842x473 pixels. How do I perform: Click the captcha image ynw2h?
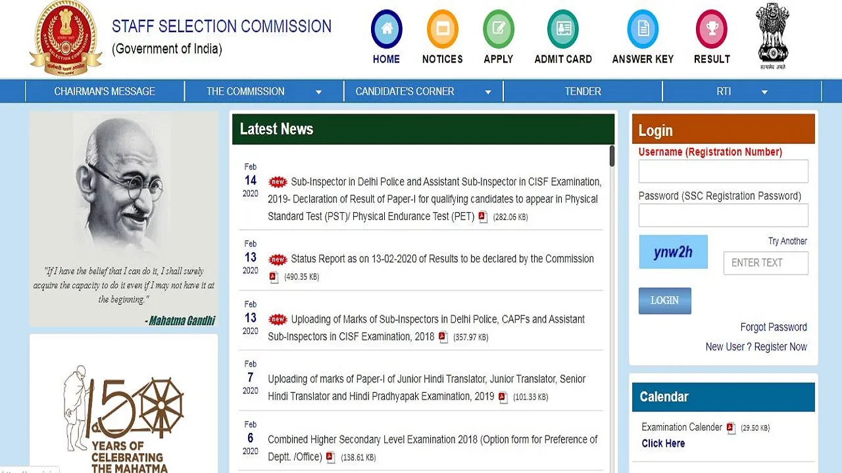(673, 252)
